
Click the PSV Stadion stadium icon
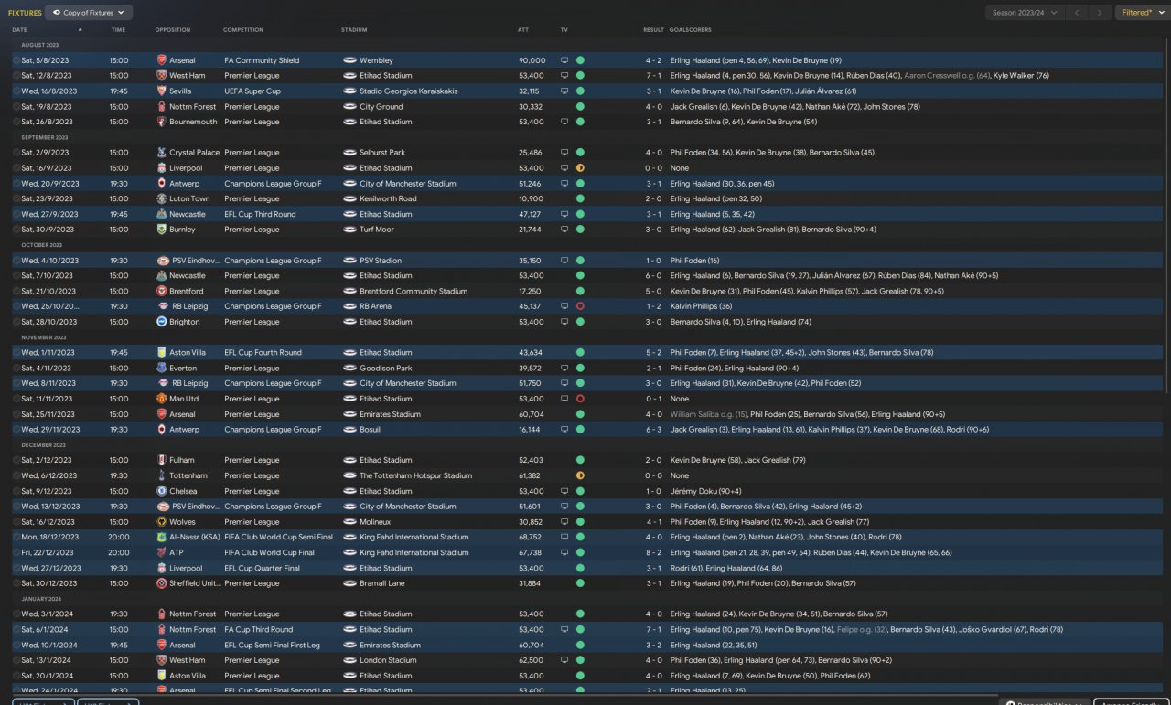pos(349,261)
